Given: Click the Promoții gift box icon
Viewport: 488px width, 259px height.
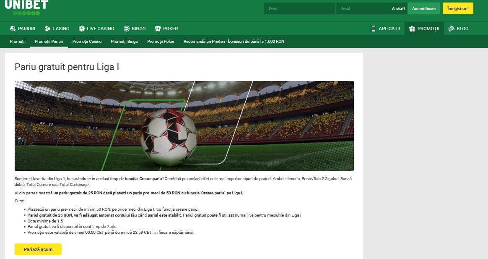Looking at the screenshot, I should (412, 29).
